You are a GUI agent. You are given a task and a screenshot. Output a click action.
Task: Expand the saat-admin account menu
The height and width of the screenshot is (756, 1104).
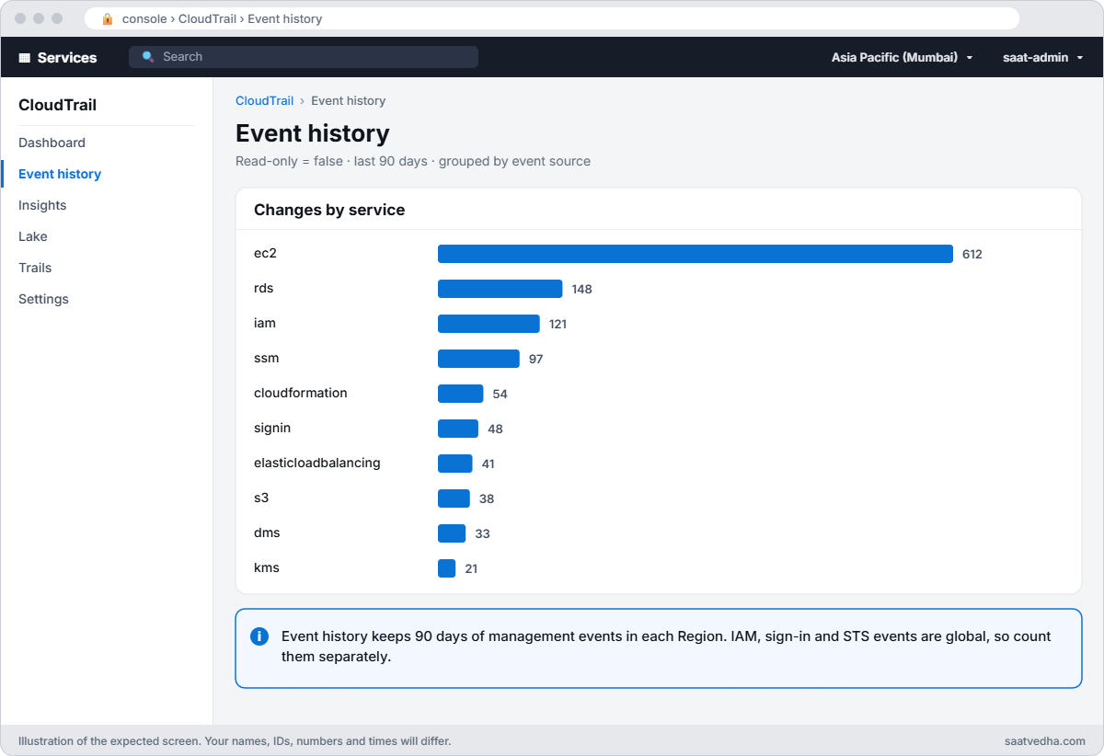[1042, 57]
